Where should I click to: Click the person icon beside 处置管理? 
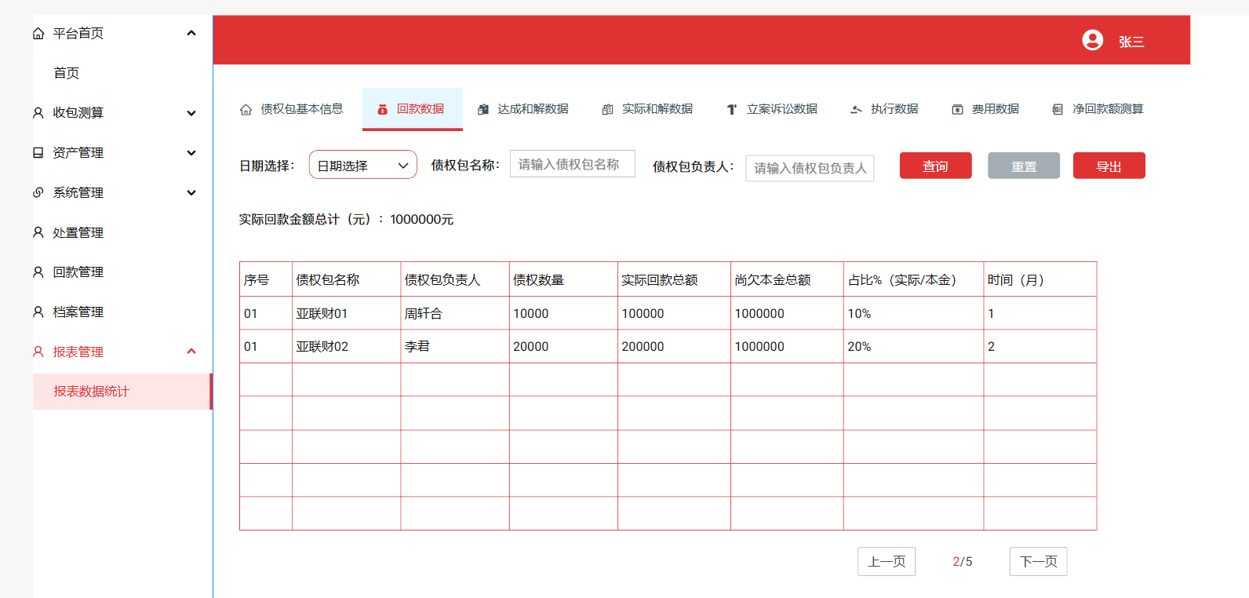pos(38,232)
